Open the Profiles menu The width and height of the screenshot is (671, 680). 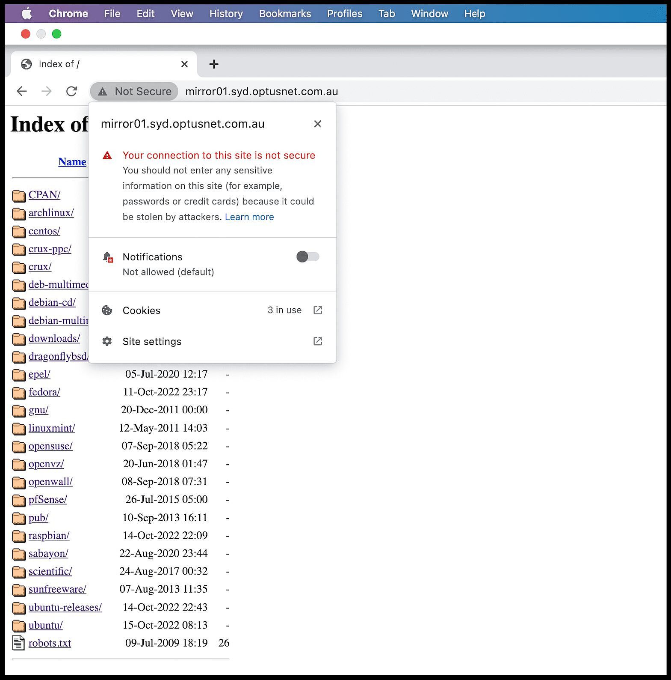(345, 14)
